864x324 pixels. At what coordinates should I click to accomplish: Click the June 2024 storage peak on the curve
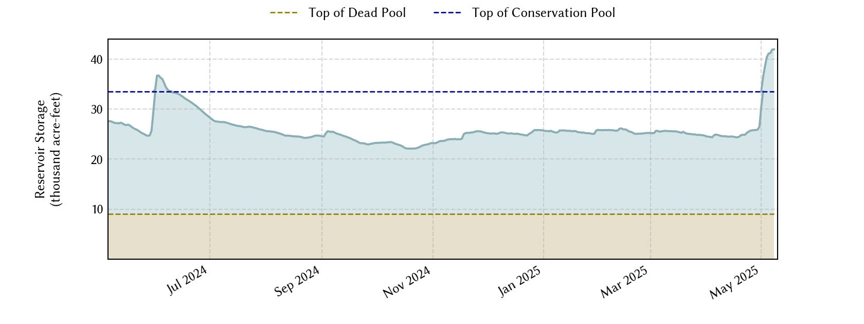pos(158,76)
